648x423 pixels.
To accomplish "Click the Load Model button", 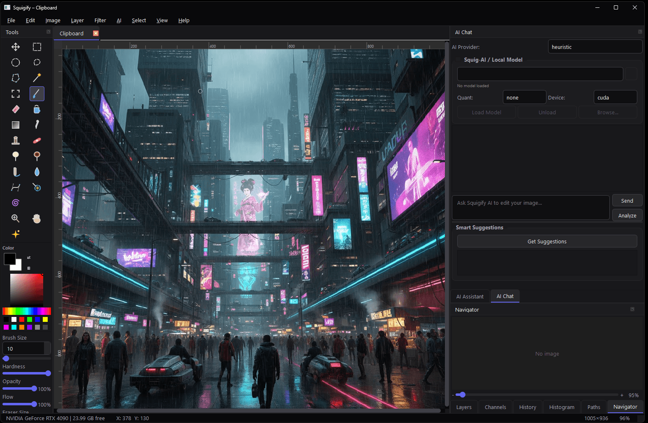I will pyautogui.click(x=486, y=112).
